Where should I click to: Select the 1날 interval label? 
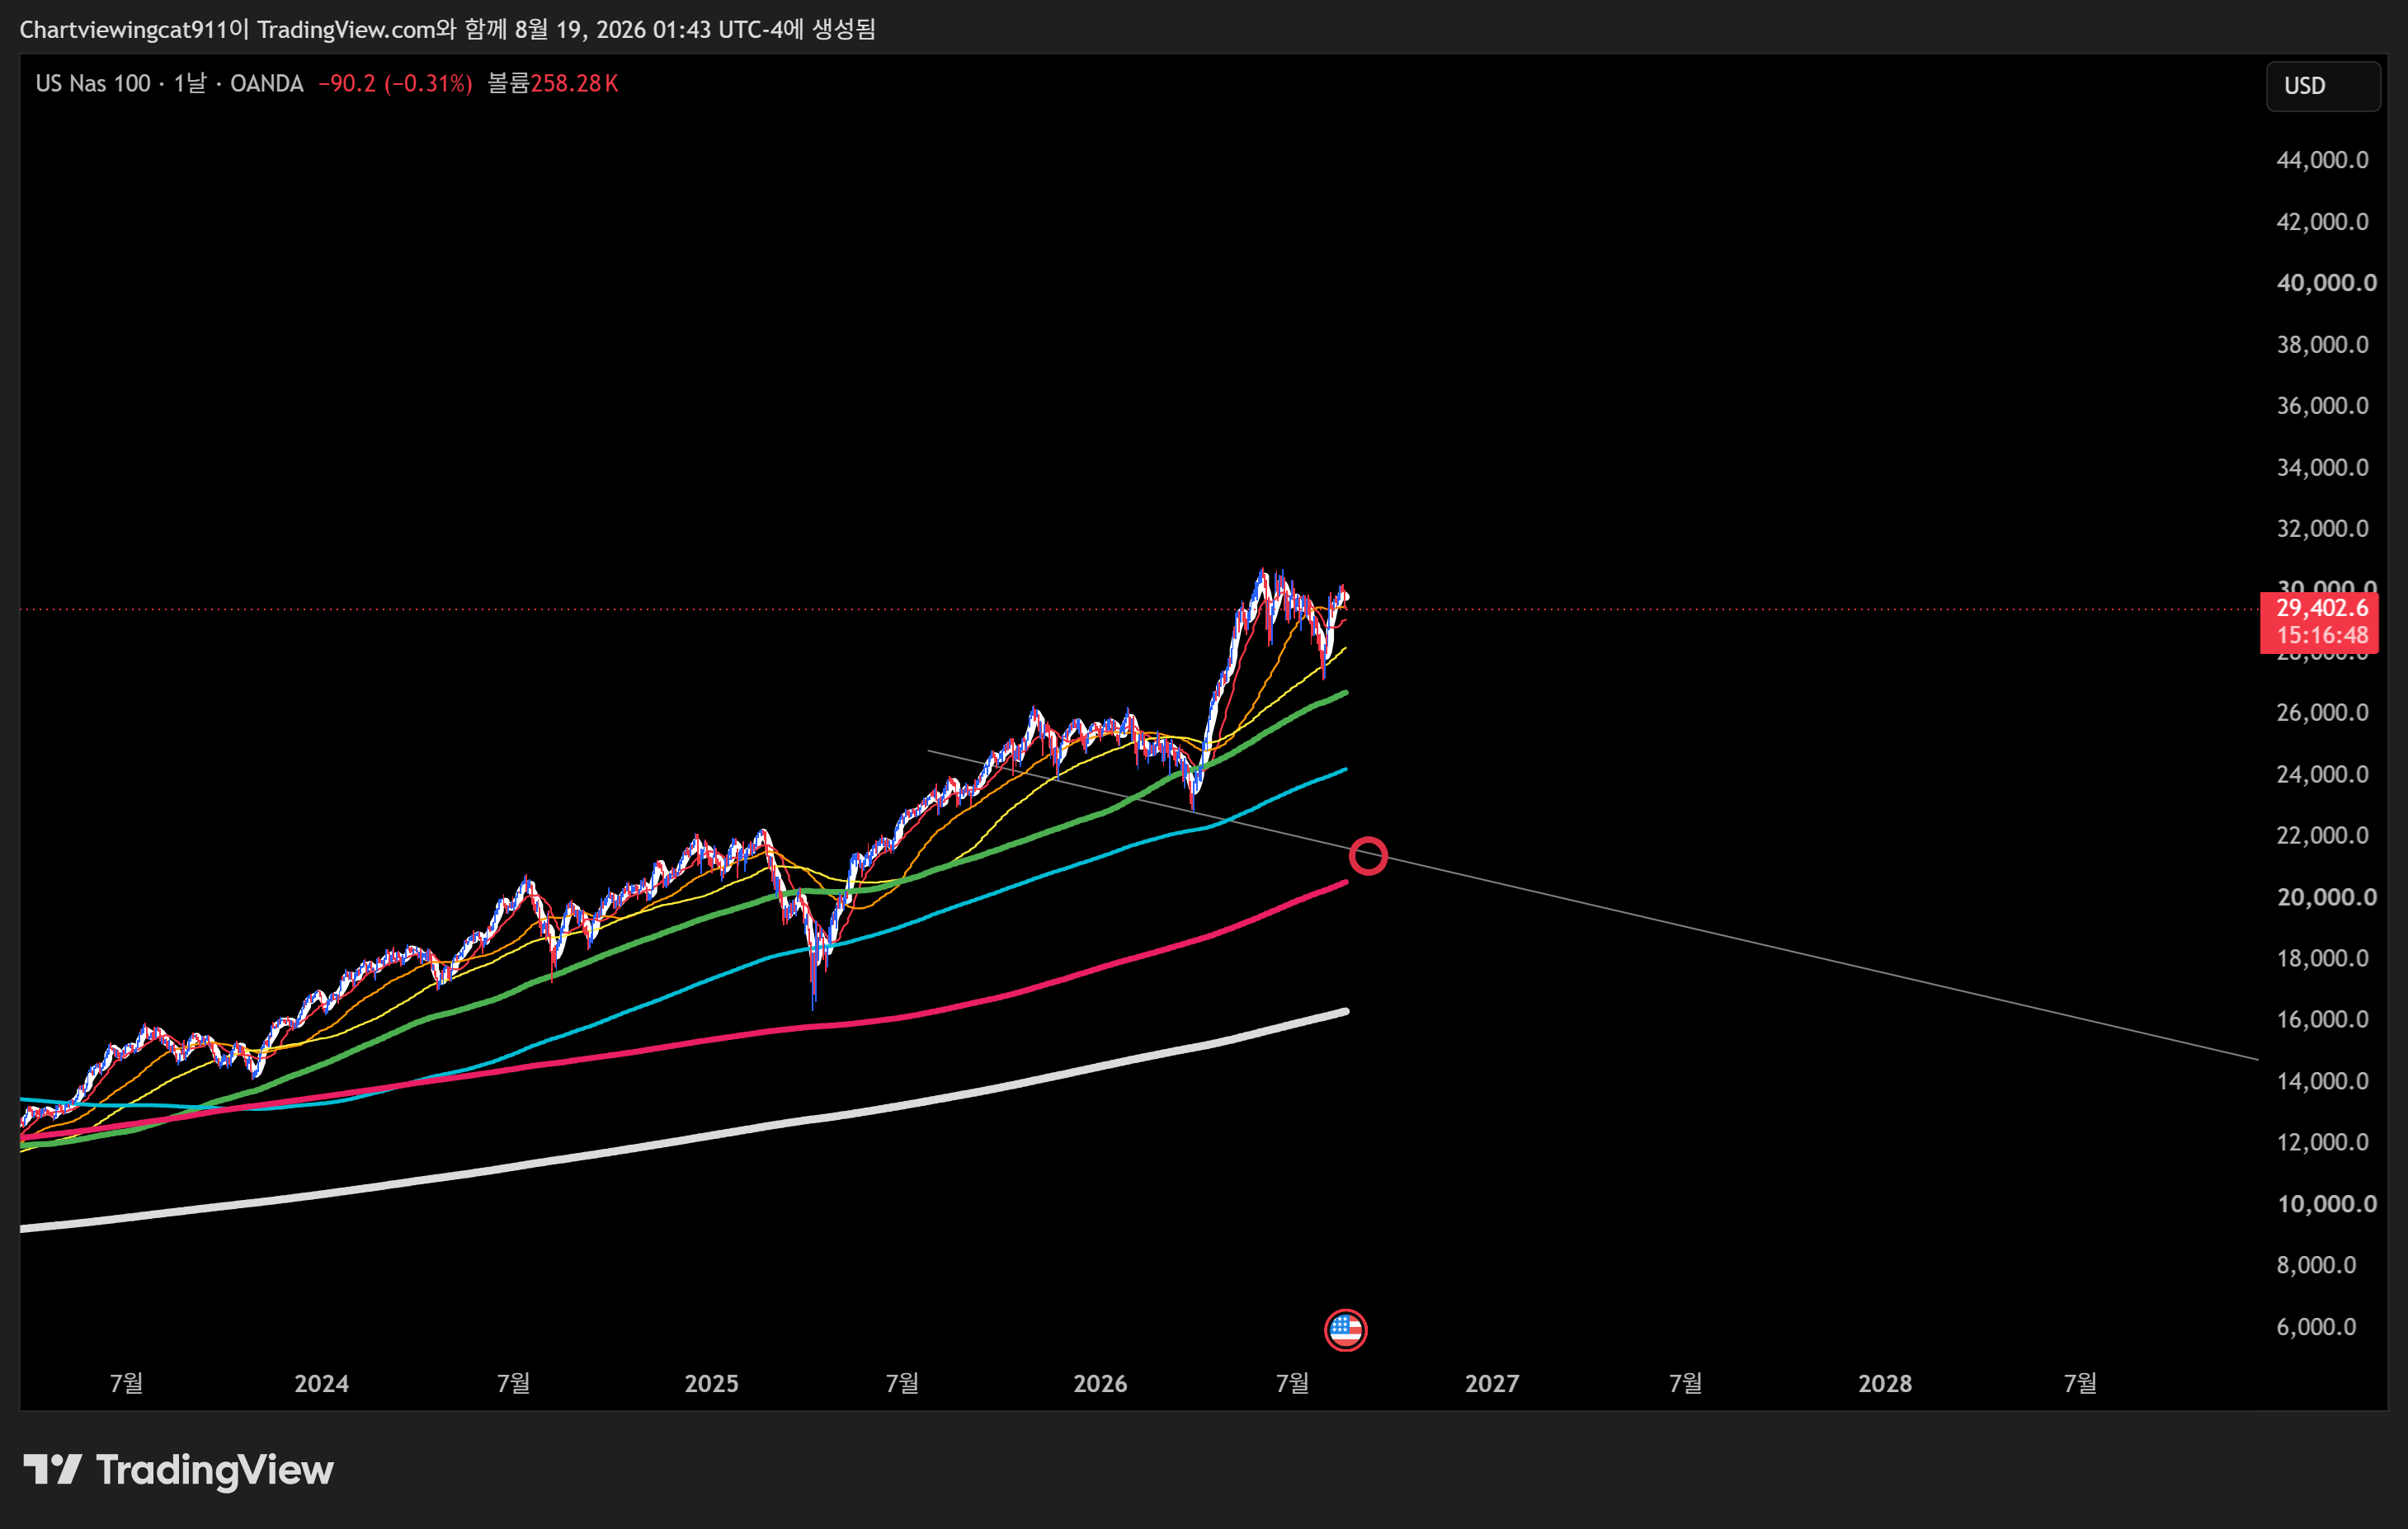pyautogui.click(x=190, y=84)
